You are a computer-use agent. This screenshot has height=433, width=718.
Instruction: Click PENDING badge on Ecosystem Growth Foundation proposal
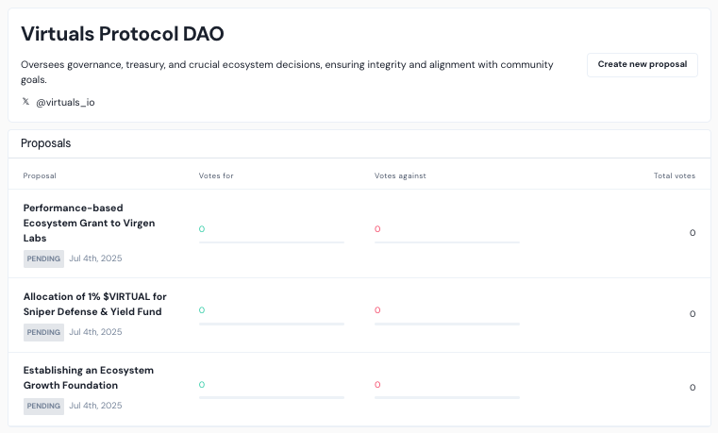point(43,406)
